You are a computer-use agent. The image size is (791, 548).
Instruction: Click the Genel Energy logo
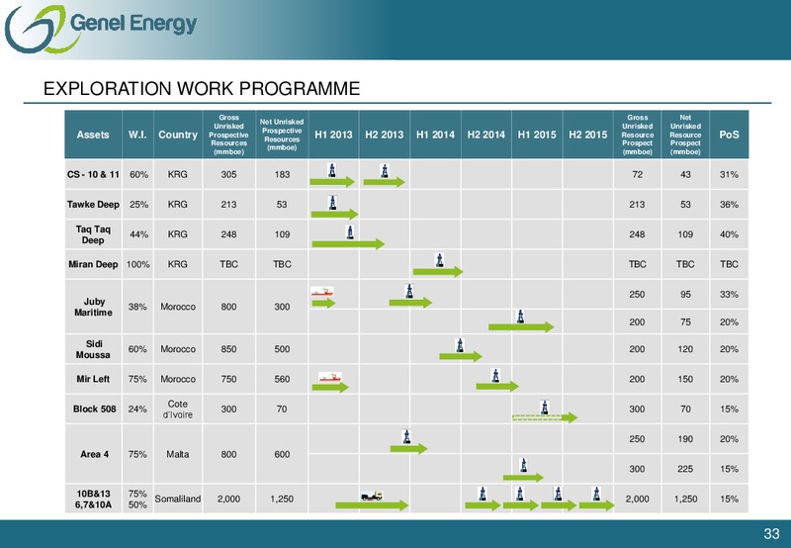(x=101, y=28)
